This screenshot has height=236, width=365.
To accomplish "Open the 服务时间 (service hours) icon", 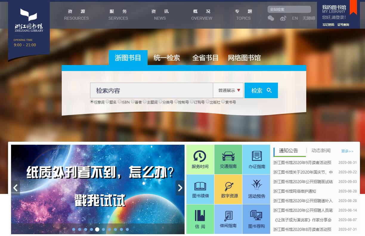I will [x=200, y=159].
